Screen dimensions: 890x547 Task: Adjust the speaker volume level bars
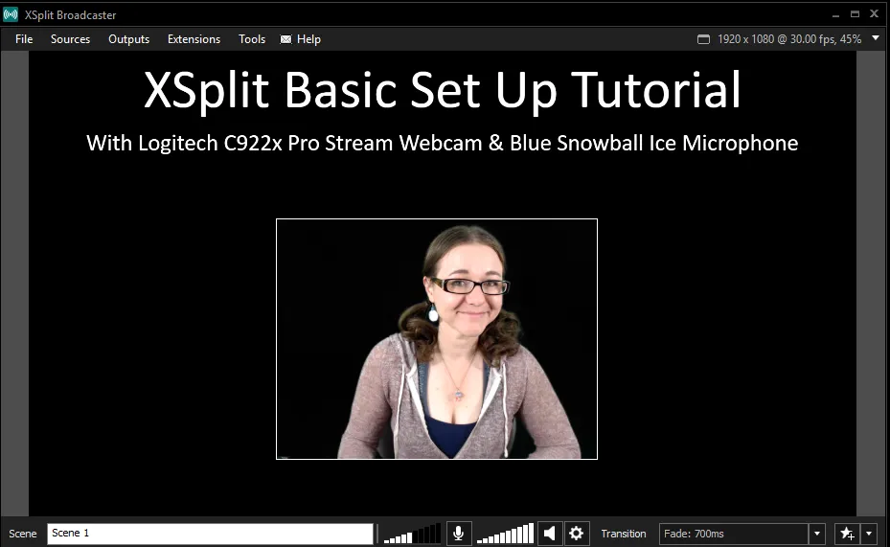click(505, 534)
